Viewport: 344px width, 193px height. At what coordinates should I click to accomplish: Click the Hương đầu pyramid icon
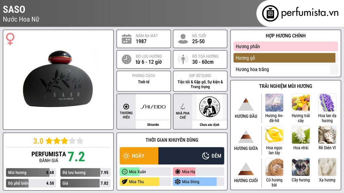pyautogui.click(x=246, y=105)
